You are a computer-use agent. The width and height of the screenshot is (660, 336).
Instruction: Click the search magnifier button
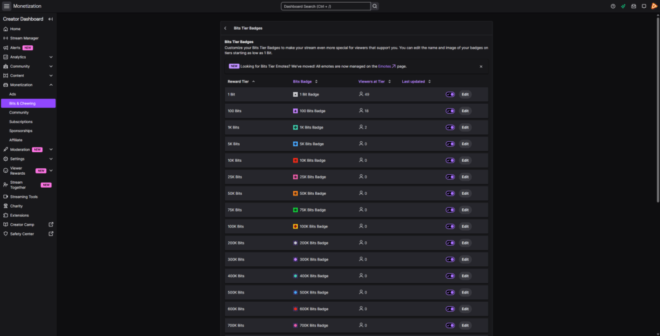(375, 6)
